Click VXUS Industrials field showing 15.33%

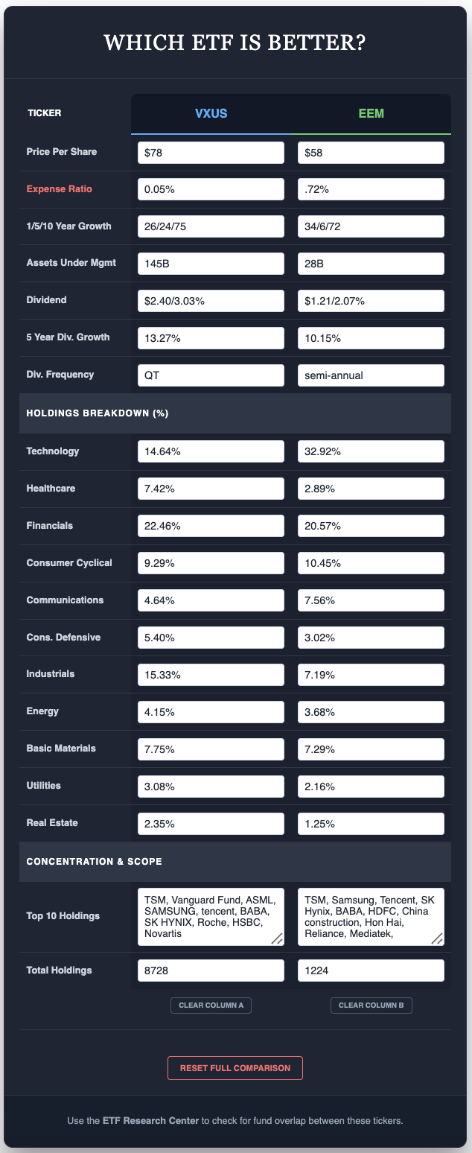(x=211, y=674)
